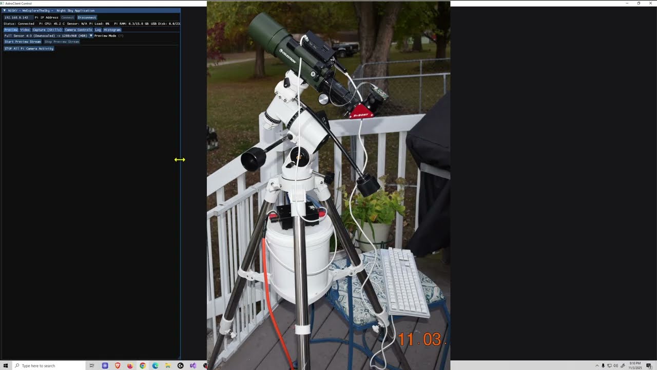Open the Histogram tab
This screenshot has height=370, width=657.
pos(112,30)
